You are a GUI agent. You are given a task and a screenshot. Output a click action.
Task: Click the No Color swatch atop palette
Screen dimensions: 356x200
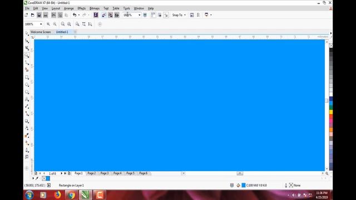(331, 46)
